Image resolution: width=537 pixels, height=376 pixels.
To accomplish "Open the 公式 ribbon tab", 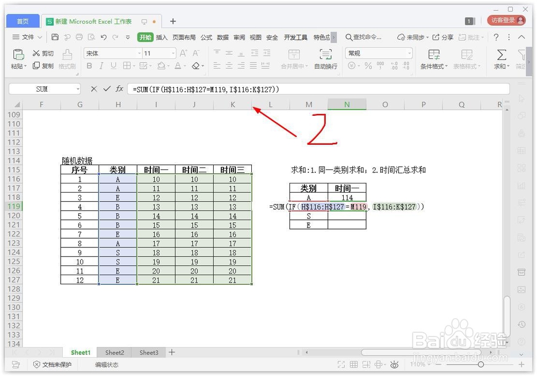I will (206, 38).
